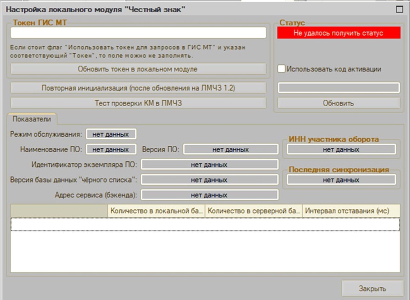The image size is (410, 300).
Task: Close the dialog with Закрыть button
Action: pyautogui.click(x=372, y=289)
